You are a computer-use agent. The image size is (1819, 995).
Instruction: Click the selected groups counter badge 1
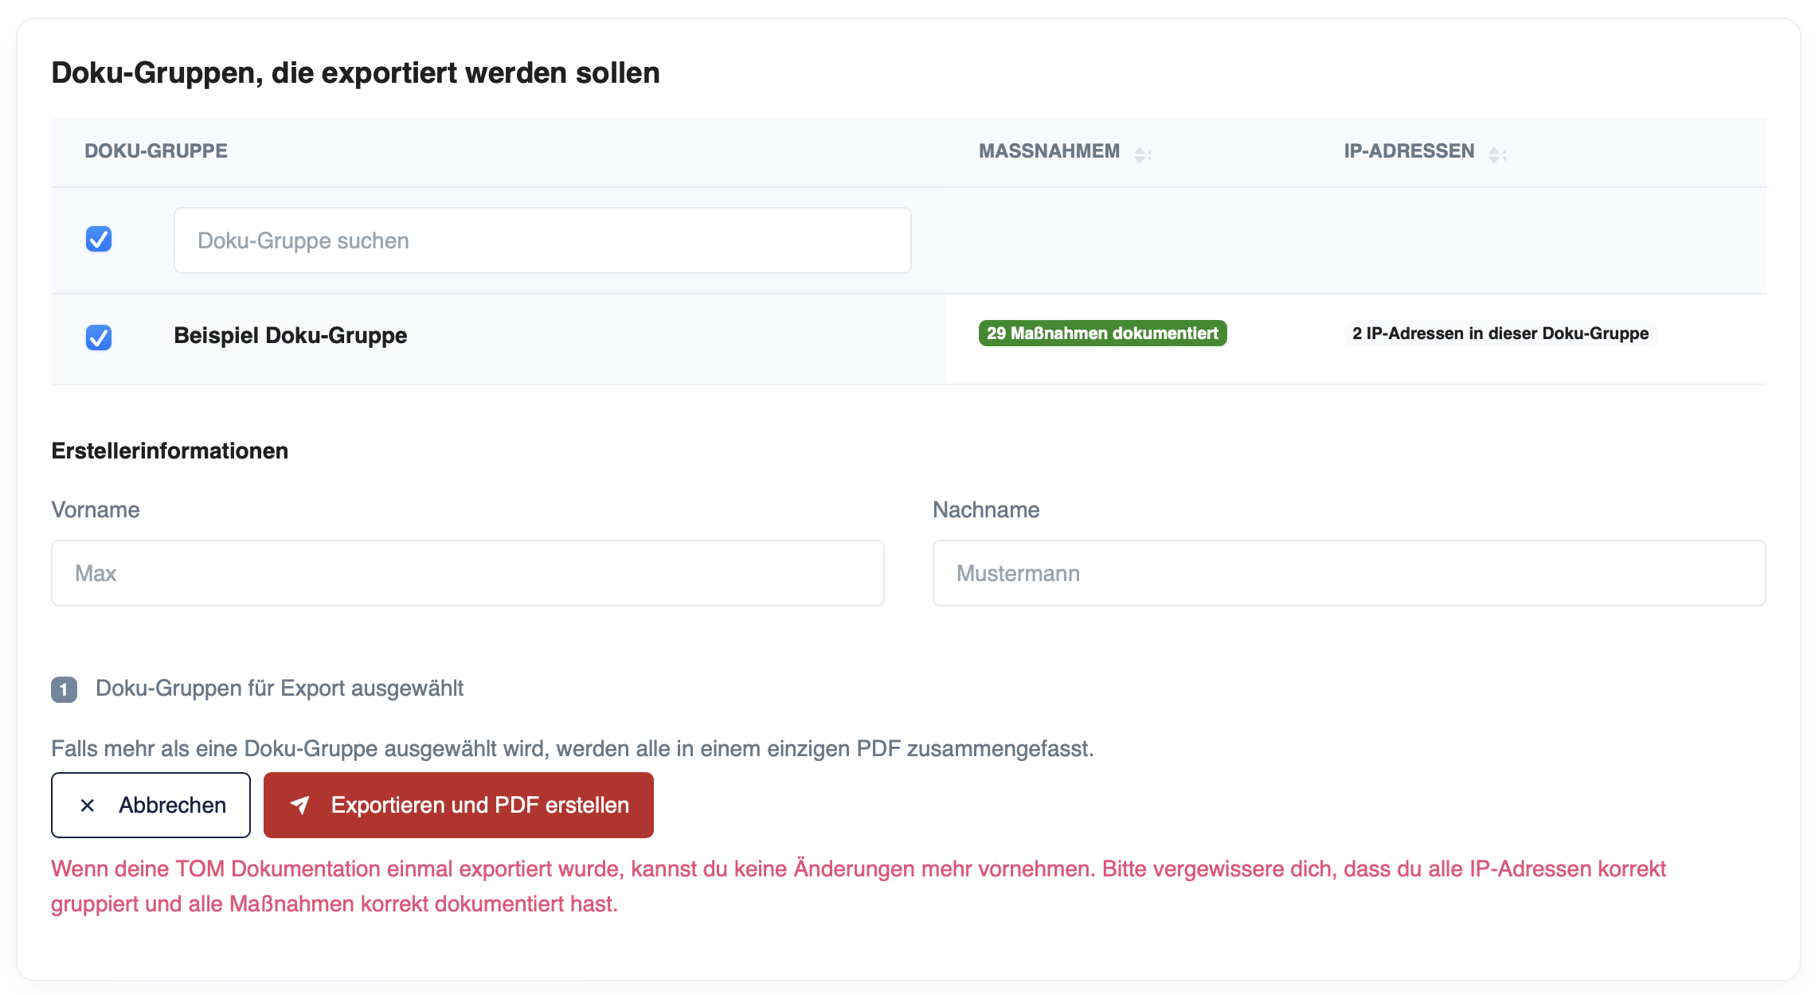point(64,689)
